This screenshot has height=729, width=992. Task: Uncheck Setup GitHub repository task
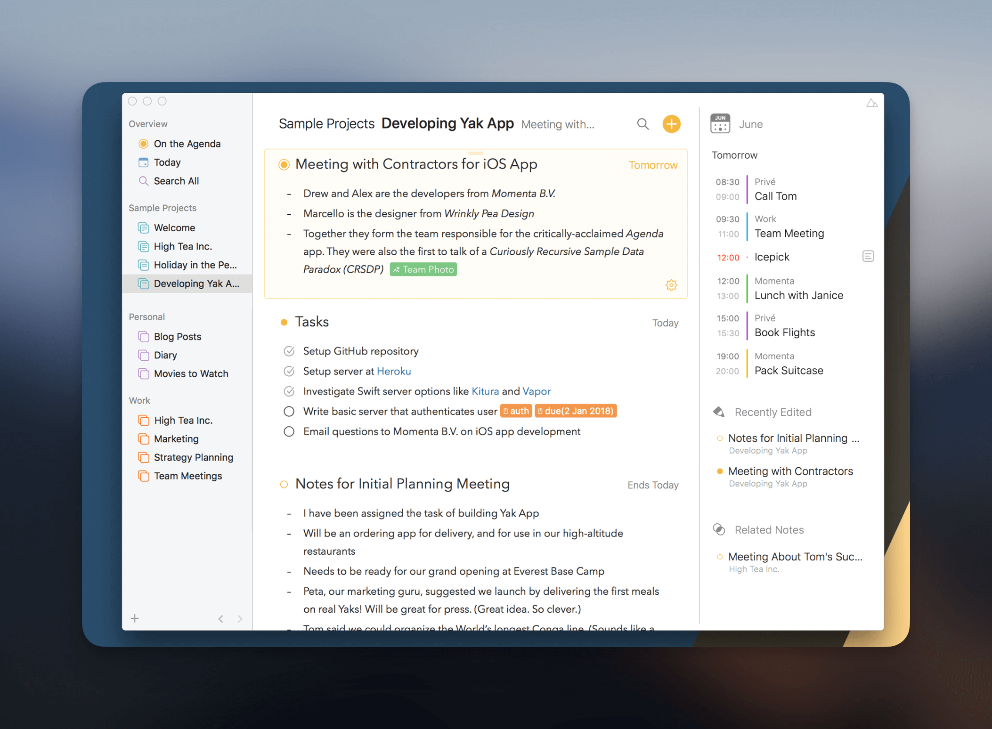tap(289, 351)
